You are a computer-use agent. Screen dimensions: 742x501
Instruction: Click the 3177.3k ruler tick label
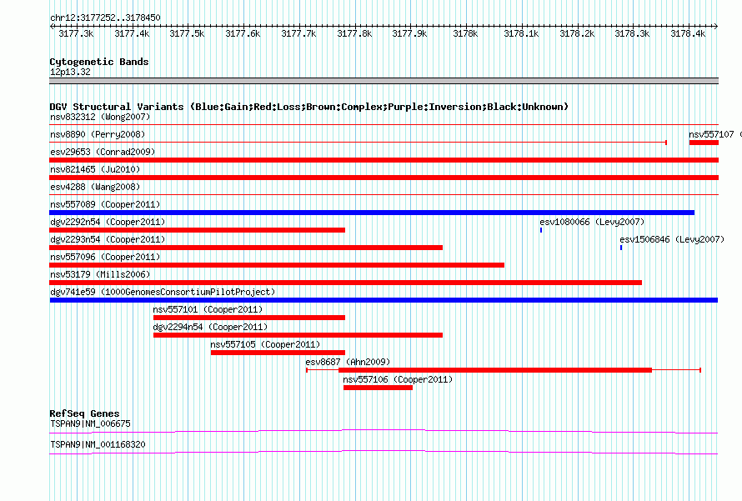click(76, 33)
